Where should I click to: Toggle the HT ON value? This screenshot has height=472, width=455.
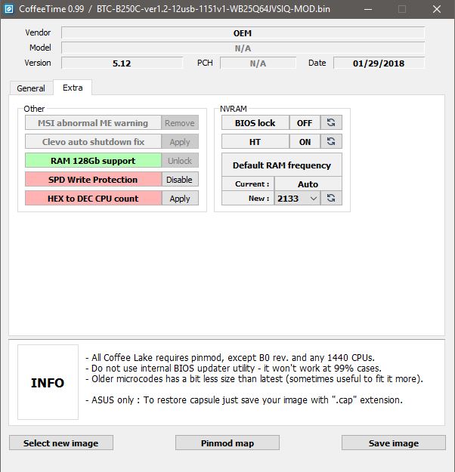coord(305,141)
